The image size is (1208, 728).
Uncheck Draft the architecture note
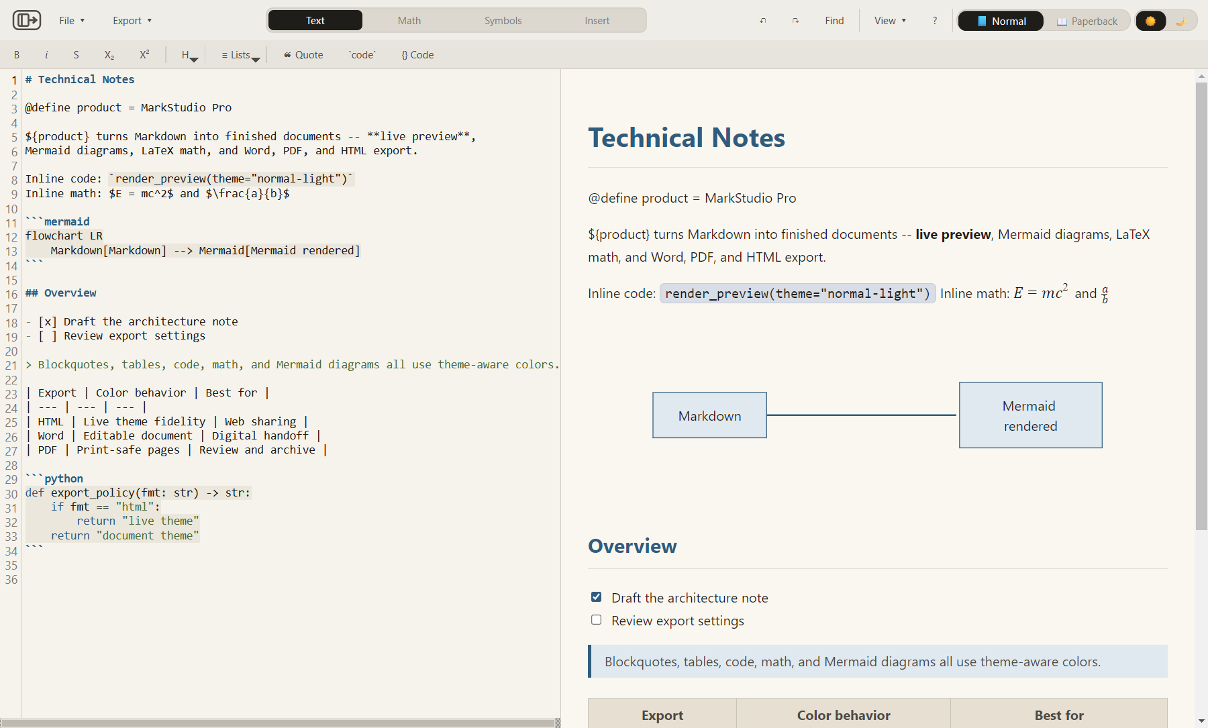[596, 596]
